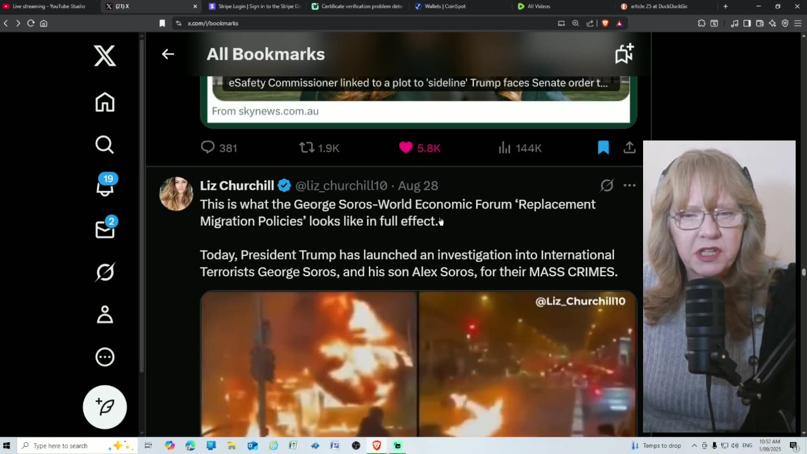Switch to Live streaming YouTube Studio tab
Viewport: 807px width, 454px height.
tap(49, 6)
